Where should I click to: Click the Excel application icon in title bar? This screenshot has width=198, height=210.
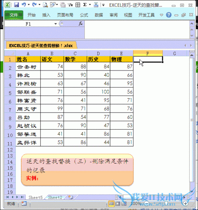[8, 5]
